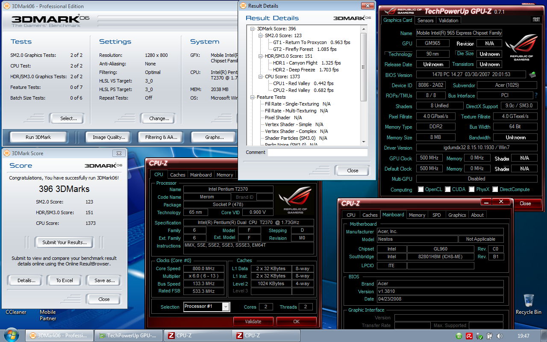Click the taskbar clock showing 19:47

click(523, 336)
